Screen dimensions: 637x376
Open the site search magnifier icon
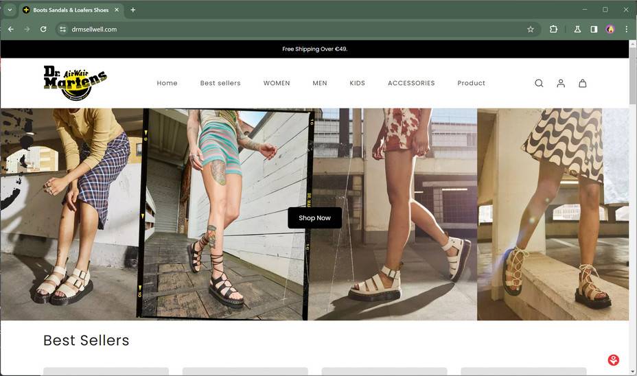539,83
